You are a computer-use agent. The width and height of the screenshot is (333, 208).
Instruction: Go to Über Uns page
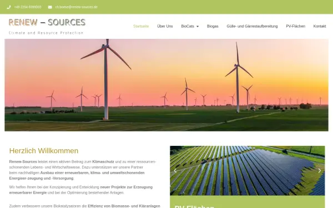pyautogui.click(x=165, y=26)
